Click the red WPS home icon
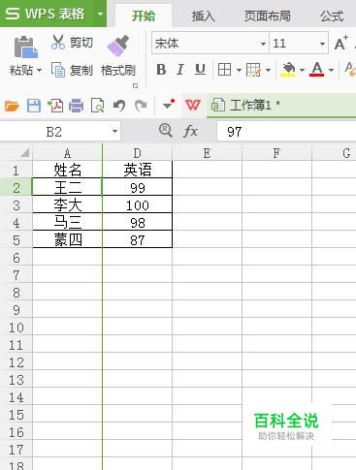Screen dimensions: 356x470 pyautogui.click(x=193, y=105)
